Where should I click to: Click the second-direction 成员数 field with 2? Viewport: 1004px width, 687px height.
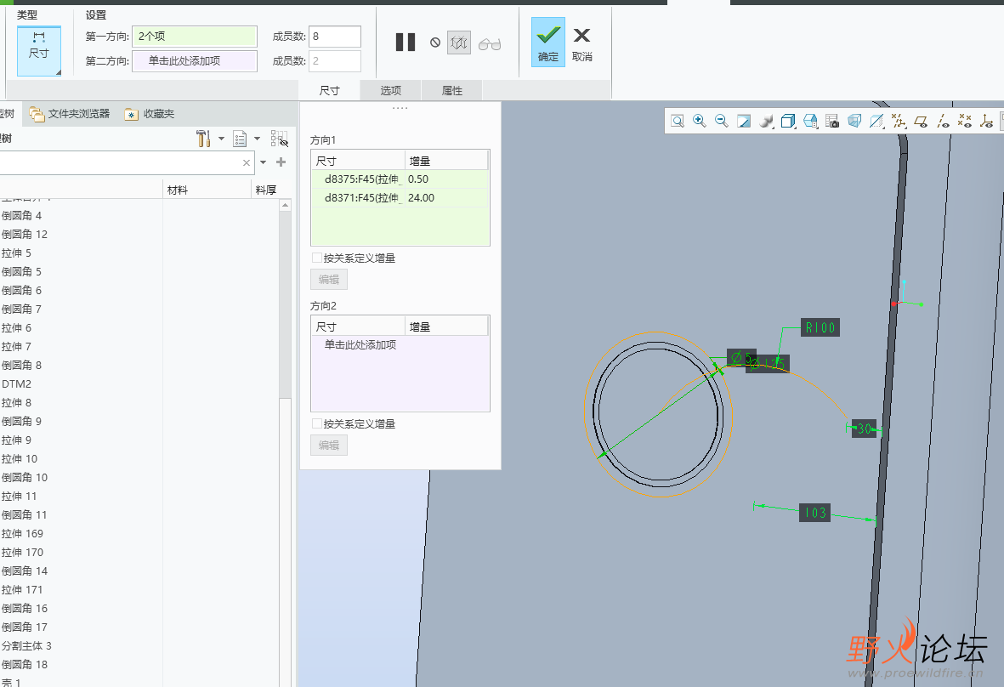[x=336, y=61]
